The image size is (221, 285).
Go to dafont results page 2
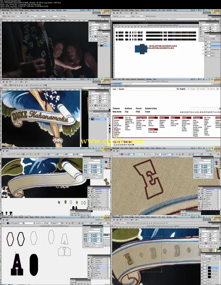[x=117, y=145]
